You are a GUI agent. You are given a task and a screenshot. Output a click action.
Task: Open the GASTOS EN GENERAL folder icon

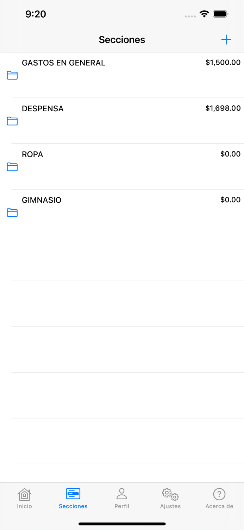[12, 76]
